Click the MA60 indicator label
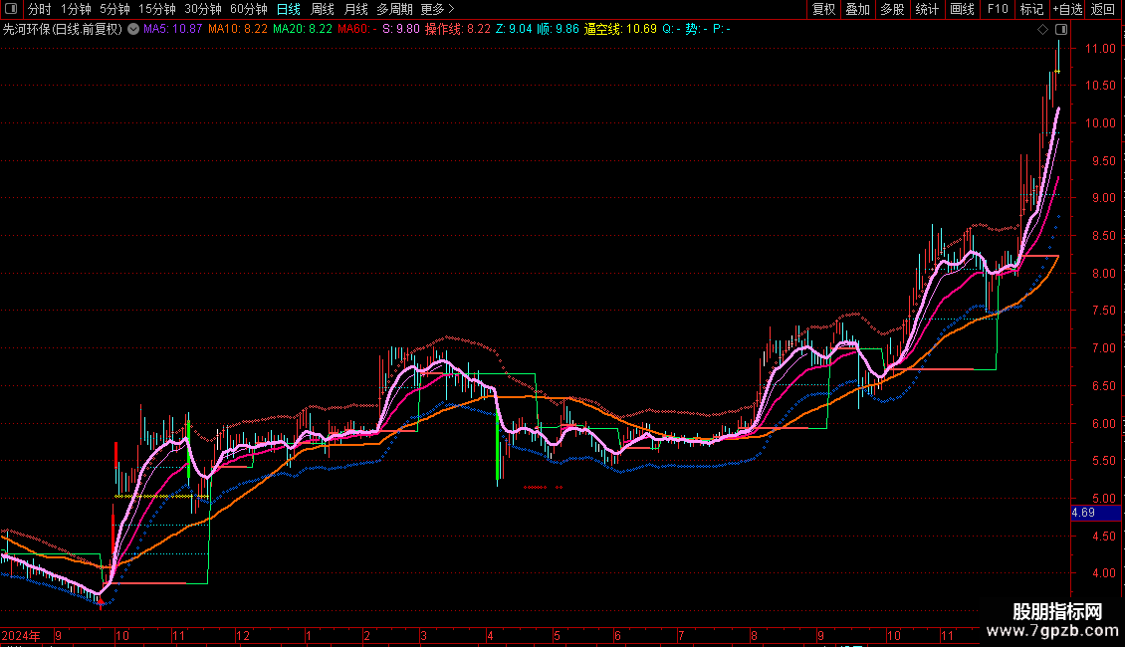Screen dimensions: 1125x647 click(356, 30)
